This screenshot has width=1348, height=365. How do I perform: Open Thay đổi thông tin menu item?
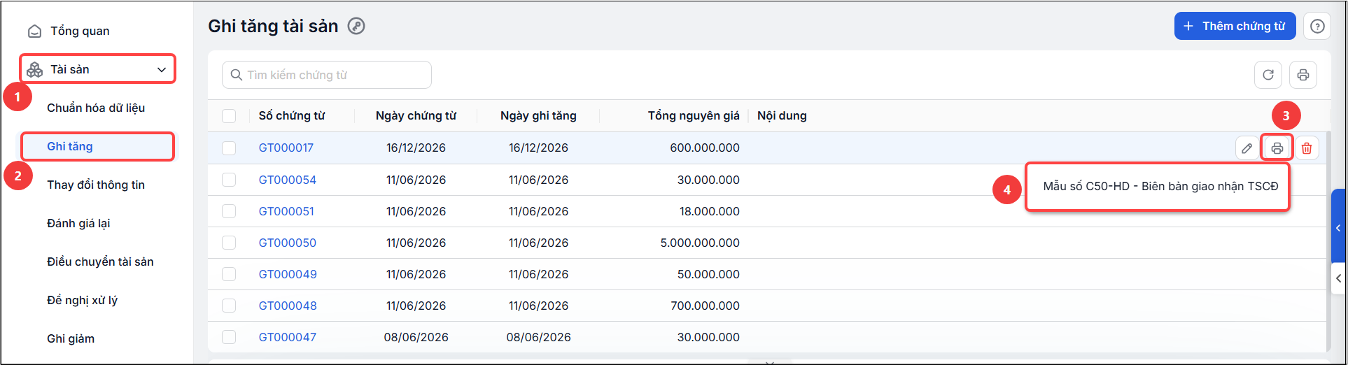[96, 185]
